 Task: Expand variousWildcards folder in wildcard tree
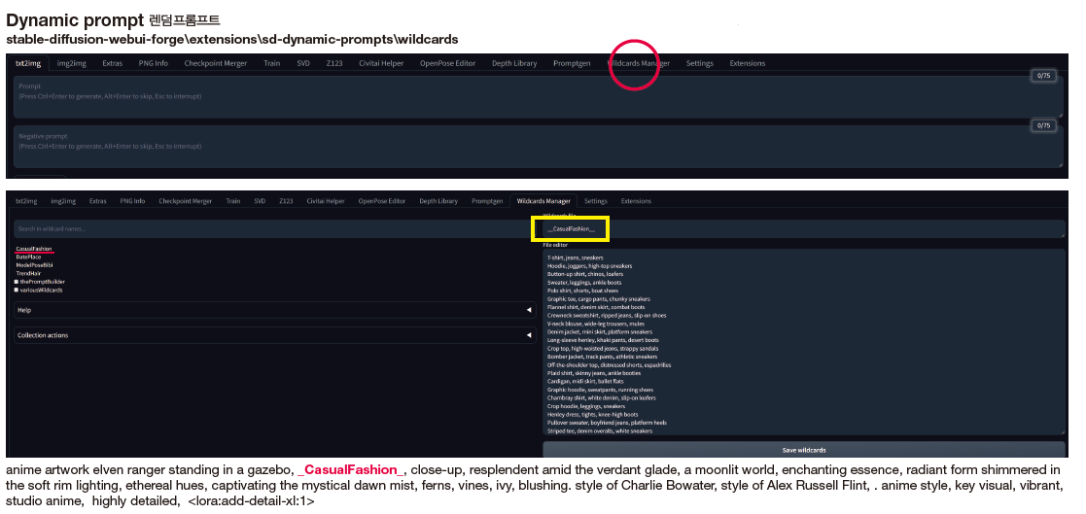click(x=38, y=290)
